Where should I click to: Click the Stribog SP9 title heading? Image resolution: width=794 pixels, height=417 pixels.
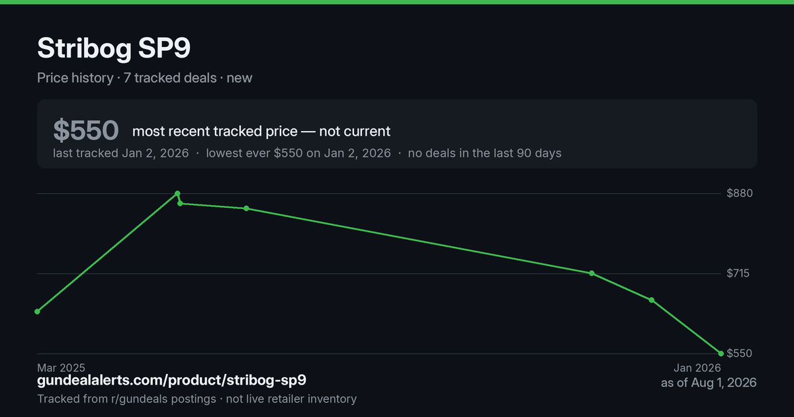[x=115, y=50]
